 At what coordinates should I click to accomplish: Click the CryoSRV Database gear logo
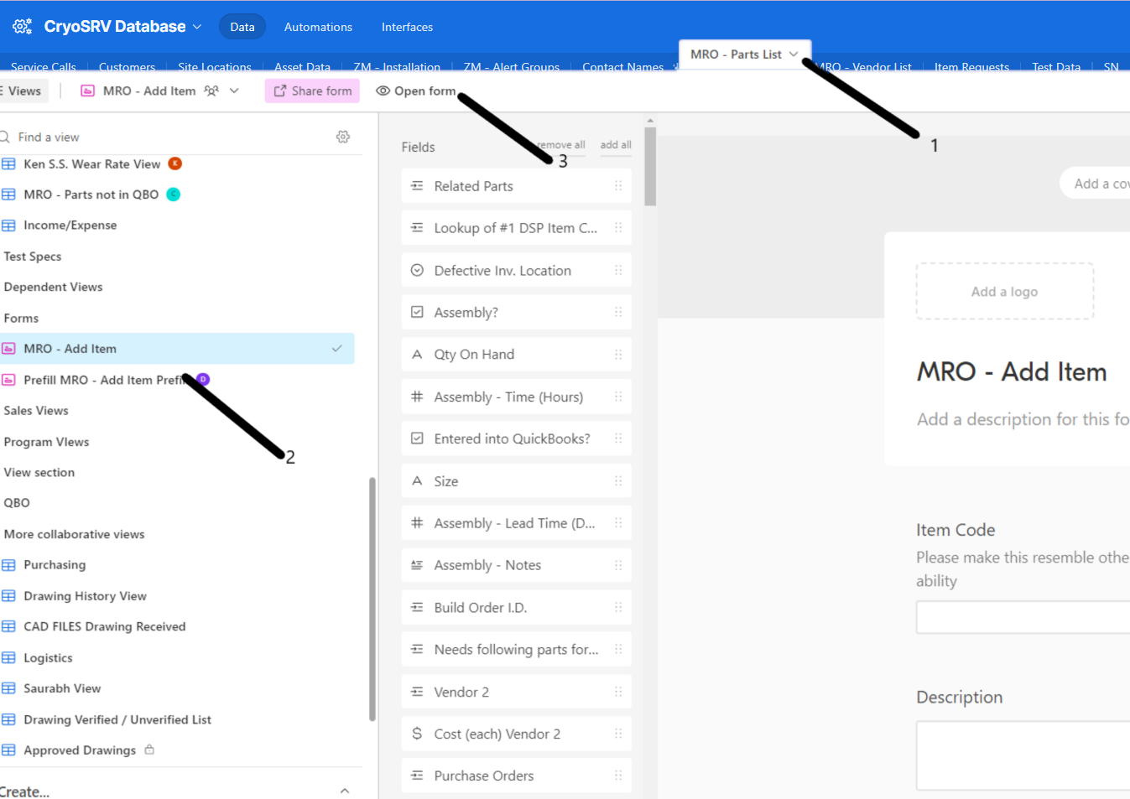click(x=23, y=27)
